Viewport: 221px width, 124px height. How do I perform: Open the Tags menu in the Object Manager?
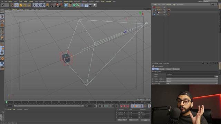(x=174, y=4)
